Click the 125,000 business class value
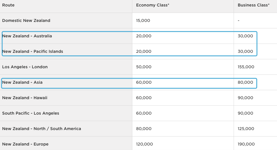The width and height of the screenshot is (277, 150). pos(246,129)
